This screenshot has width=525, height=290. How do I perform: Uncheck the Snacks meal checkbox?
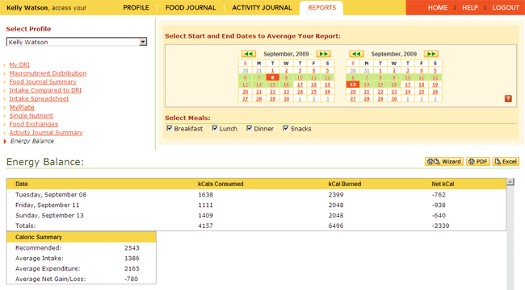point(286,128)
